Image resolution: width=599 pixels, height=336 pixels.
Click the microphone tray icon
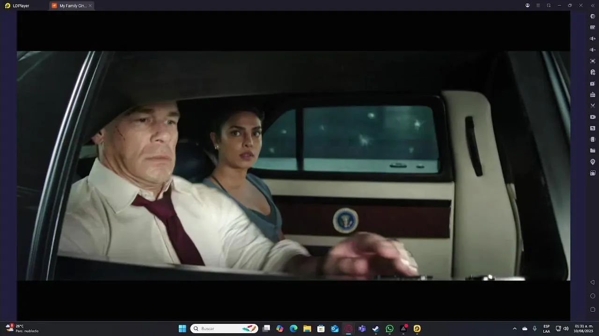535,329
